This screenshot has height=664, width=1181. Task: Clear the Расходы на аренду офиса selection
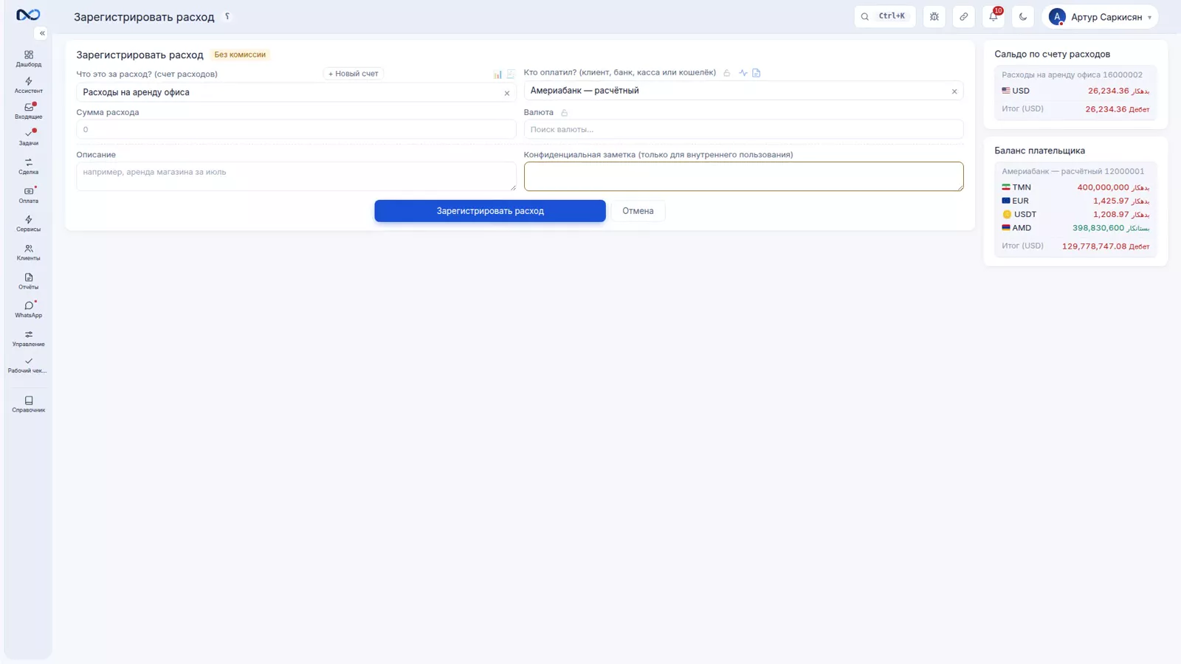coord(507,93)
